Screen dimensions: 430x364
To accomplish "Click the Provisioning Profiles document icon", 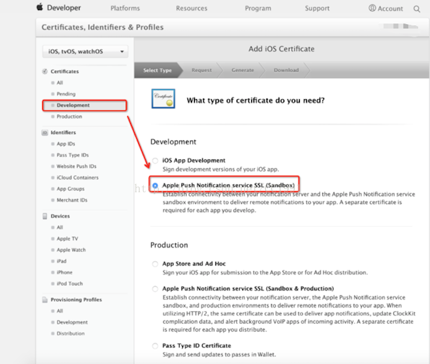I will 45,300.
